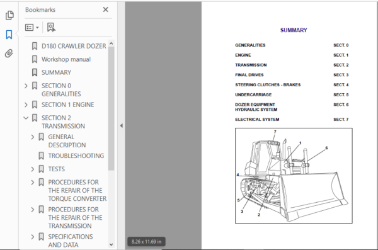Click the bookmarks scrollbar down arrow

(x=111, y=244)
